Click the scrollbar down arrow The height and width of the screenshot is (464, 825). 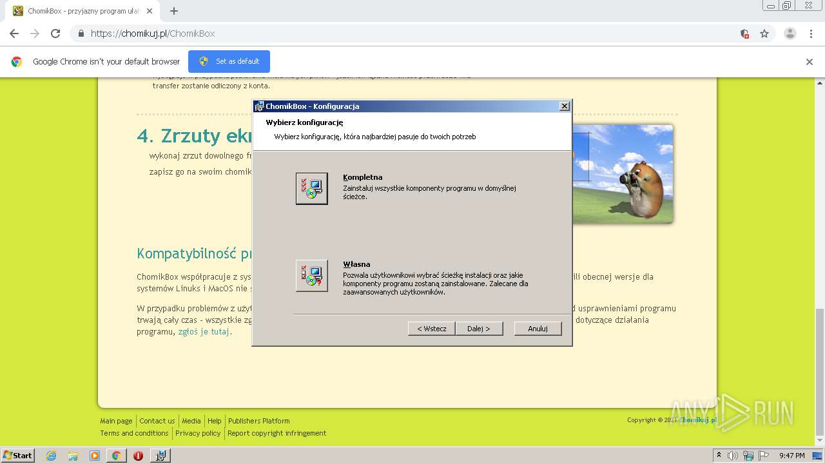pyautogui.click(x=820, y=442)
